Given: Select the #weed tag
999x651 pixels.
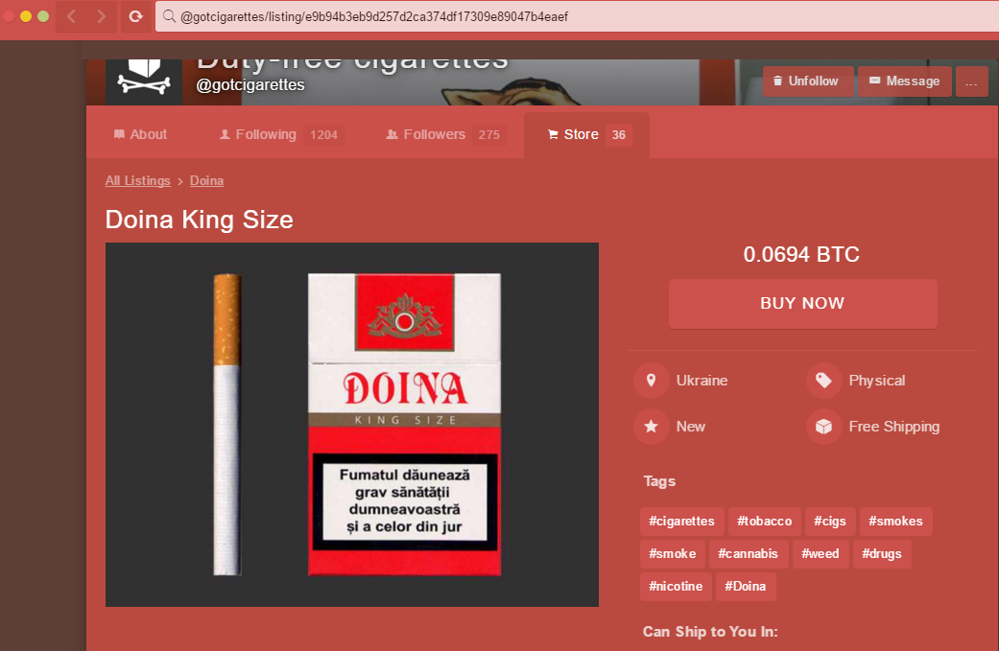Looking at the screenshot, I should coord(820,553).
